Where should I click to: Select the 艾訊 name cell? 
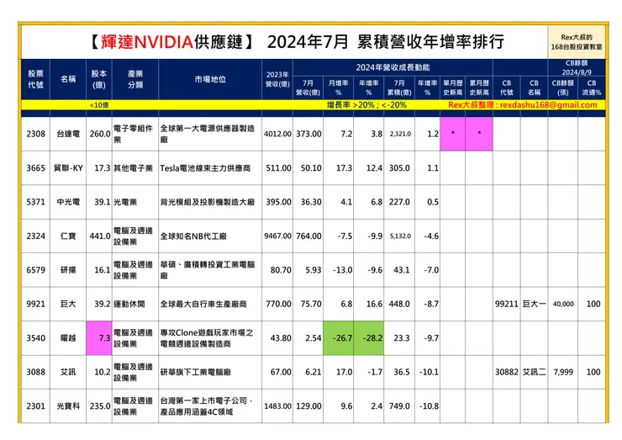68,372
